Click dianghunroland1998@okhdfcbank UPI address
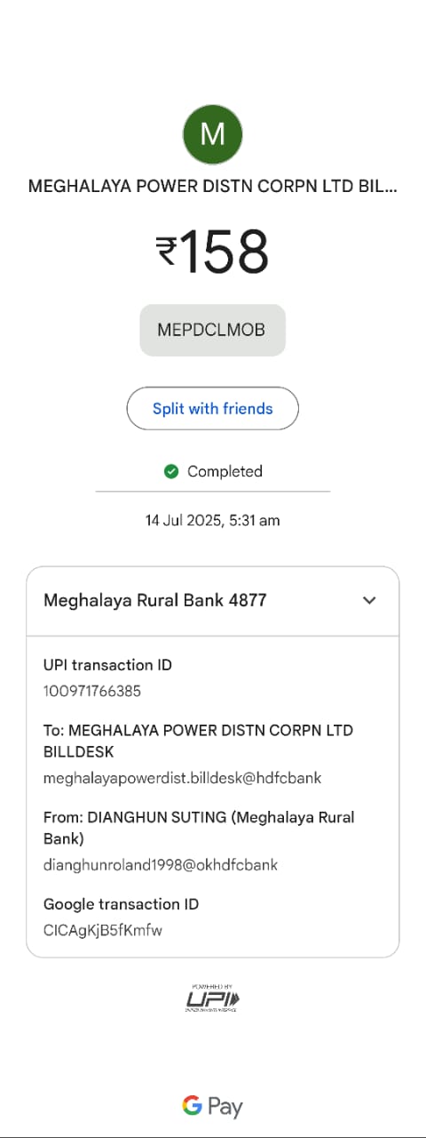Viewport: 426px width, 1138px height. tap(161, 864)
